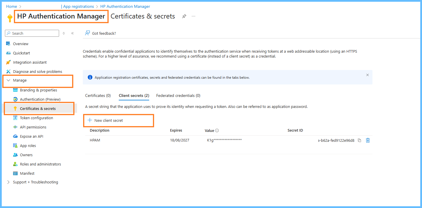Open Roles and administrators page
Viewport: 422px width, 208px height.
click(x=41, y=164)
